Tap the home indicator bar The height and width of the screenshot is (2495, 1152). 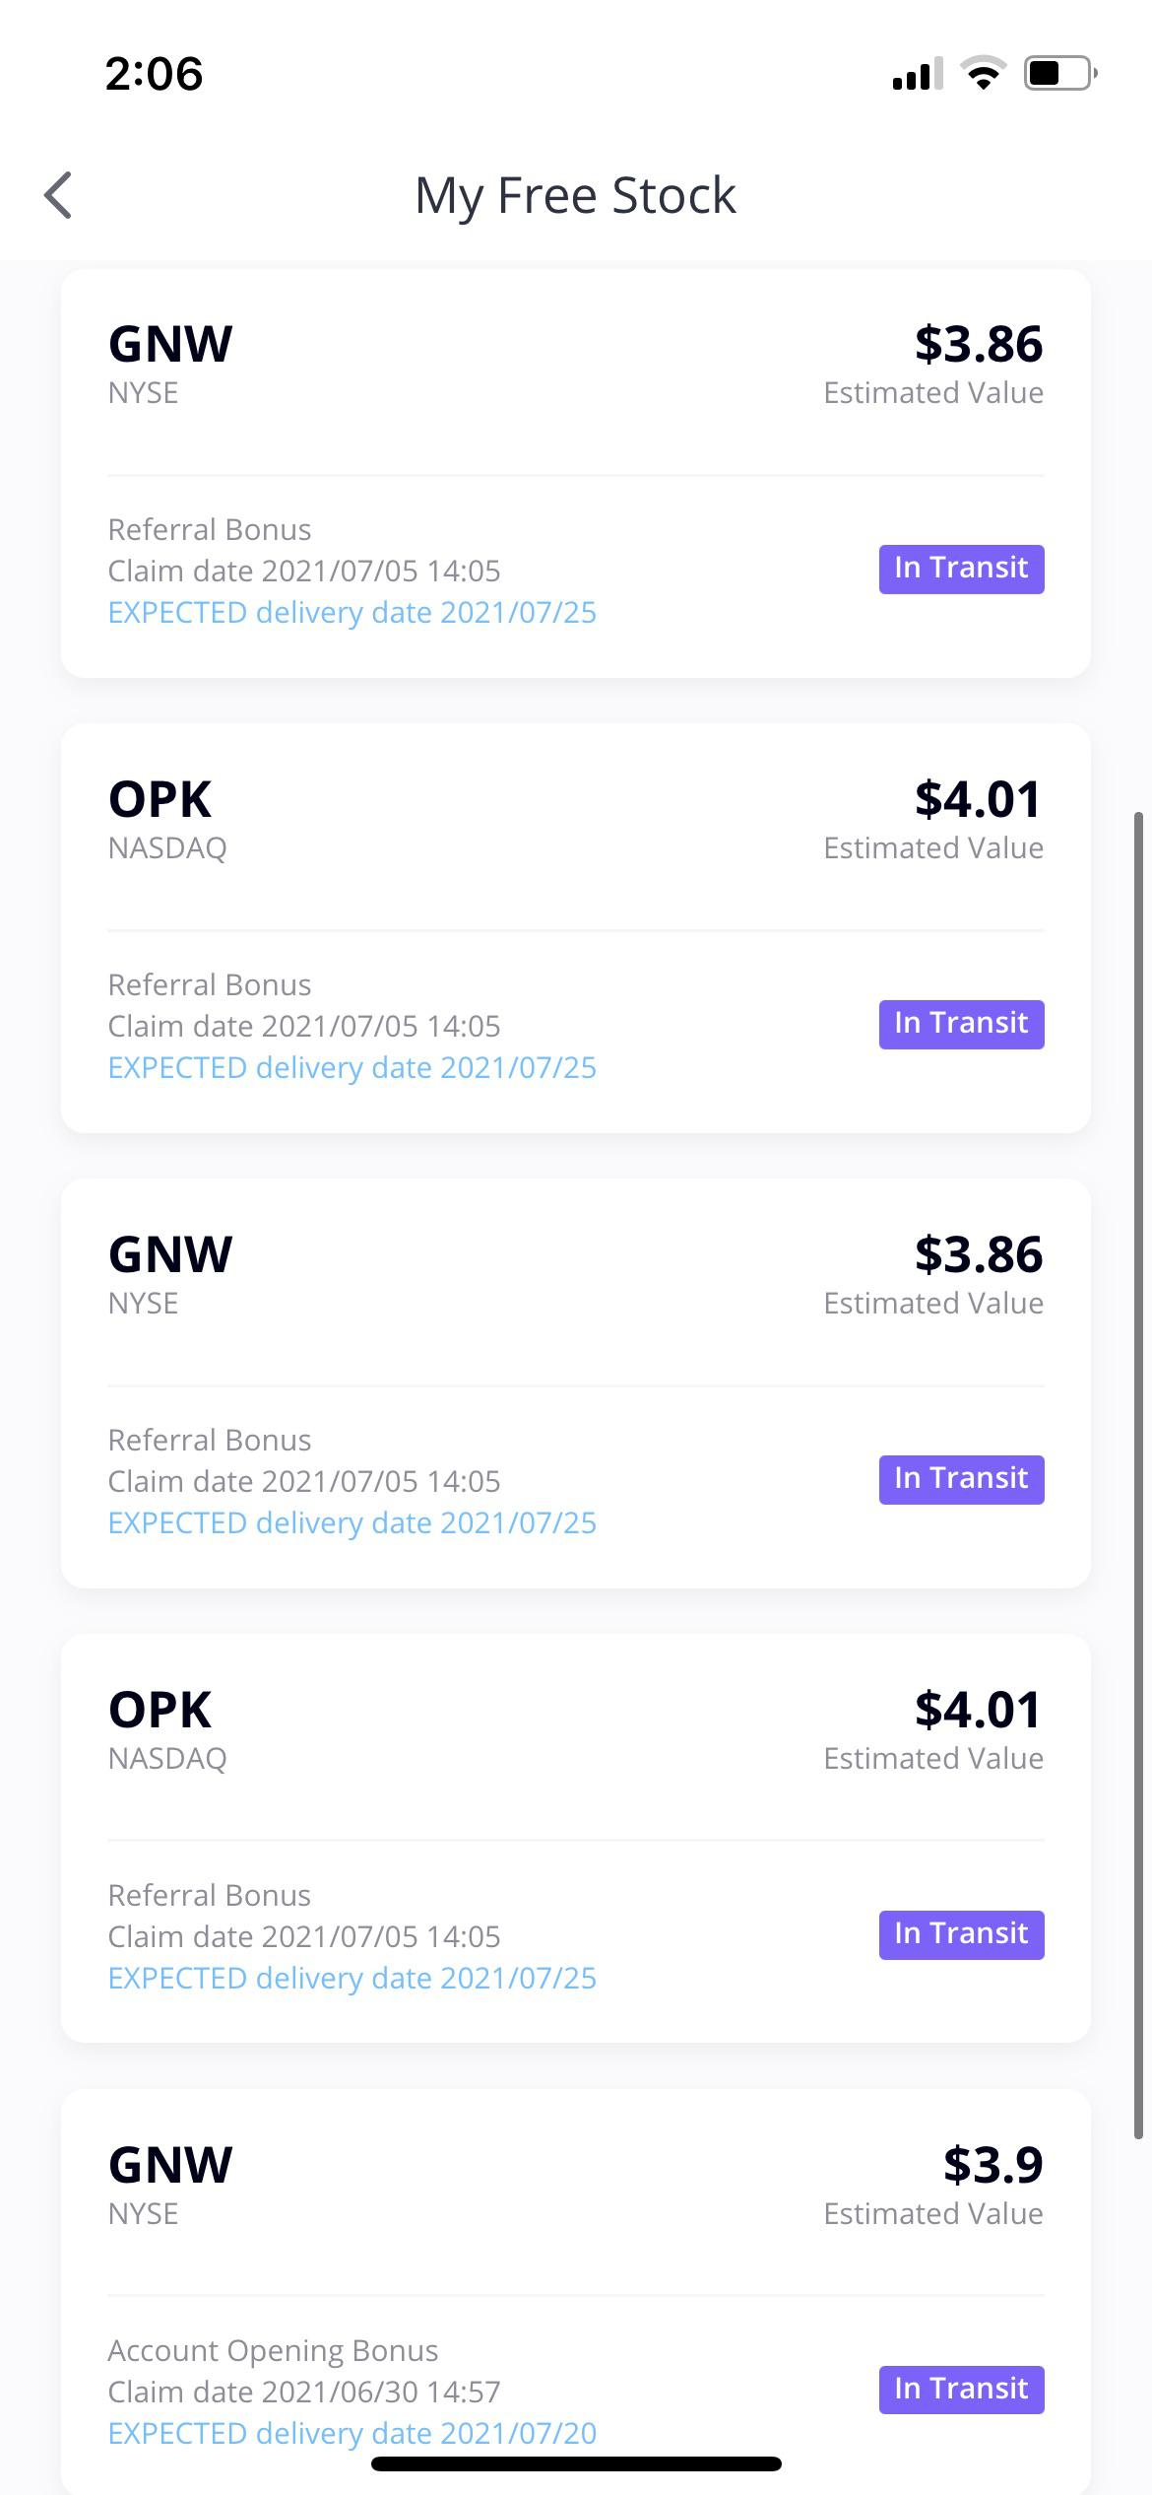pyautogui.click(x=576, y=2464)
